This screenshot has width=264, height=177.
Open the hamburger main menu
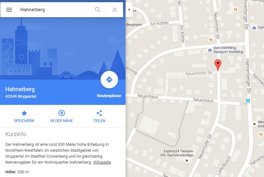click(x=9, y=10)
